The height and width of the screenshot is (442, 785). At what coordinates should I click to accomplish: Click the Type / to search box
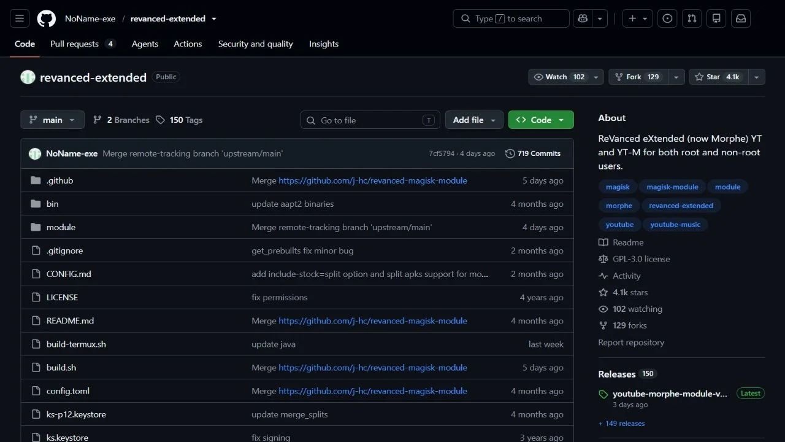511,18
